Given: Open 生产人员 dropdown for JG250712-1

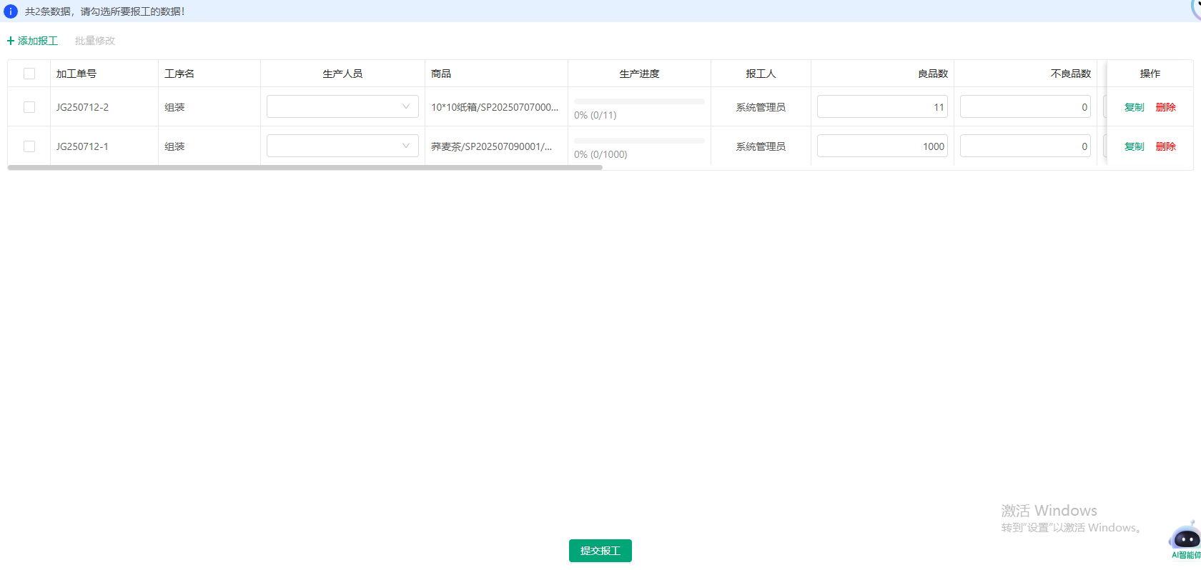Looking at the screenshot, I should (342, 146).
